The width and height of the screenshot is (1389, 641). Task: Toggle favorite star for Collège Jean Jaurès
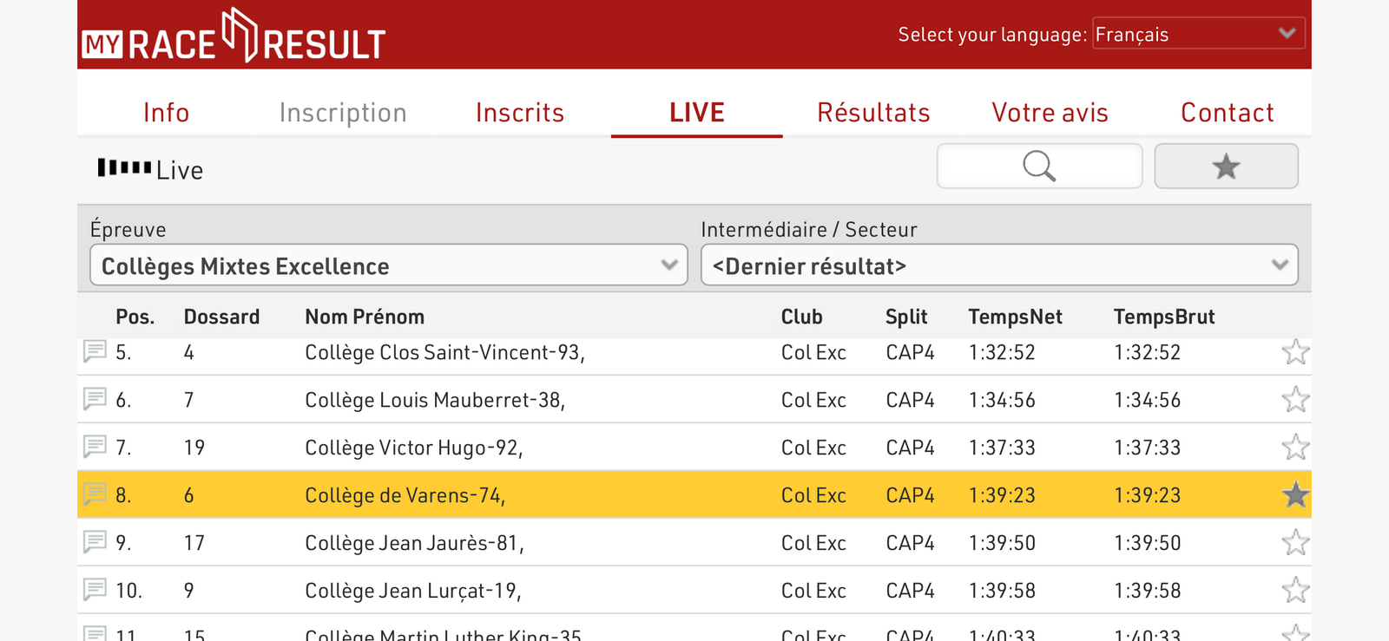point(1295,543)
